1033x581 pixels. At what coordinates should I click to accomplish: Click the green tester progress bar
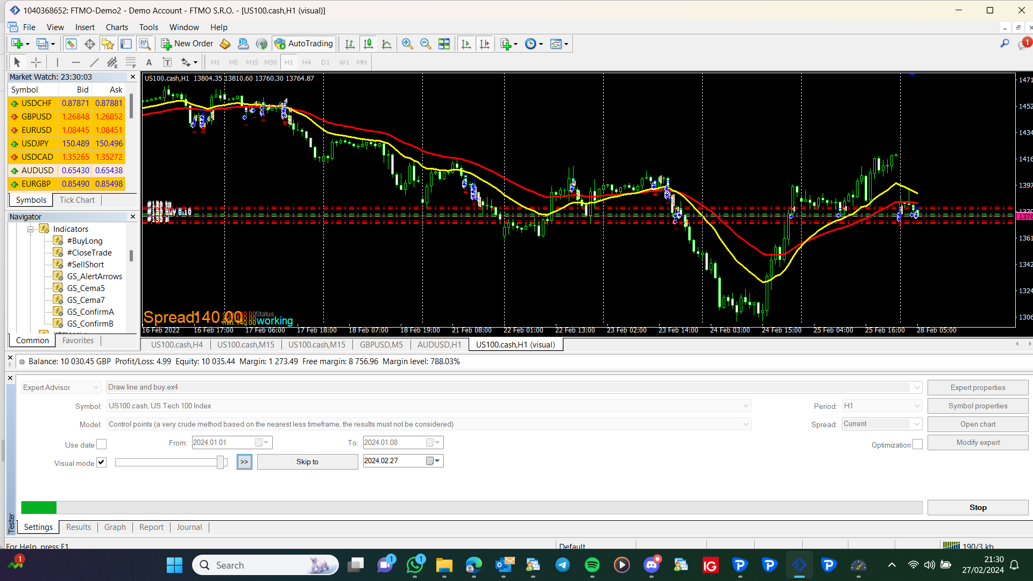pos(39,507)
